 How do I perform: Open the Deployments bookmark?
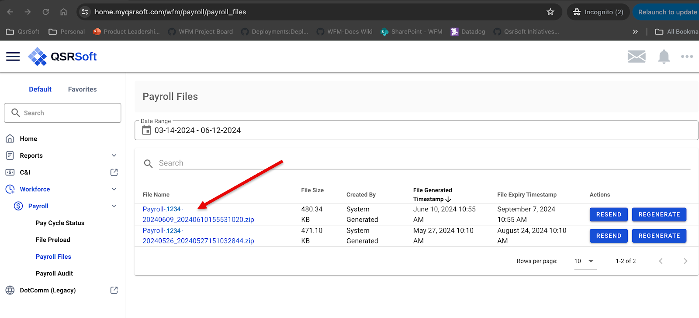(275, 32)
